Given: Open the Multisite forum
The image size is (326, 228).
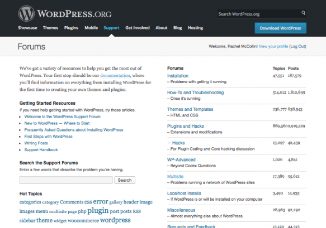Looking at the screenshot, I should point(175,177).
